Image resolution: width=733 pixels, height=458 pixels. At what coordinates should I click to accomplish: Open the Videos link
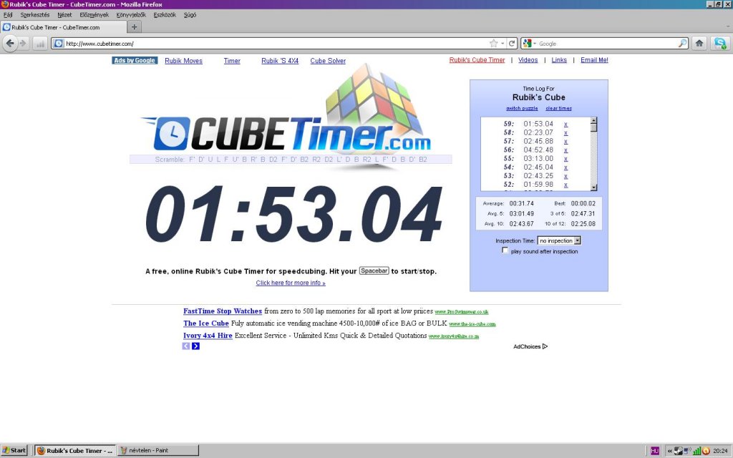(528, 60)
